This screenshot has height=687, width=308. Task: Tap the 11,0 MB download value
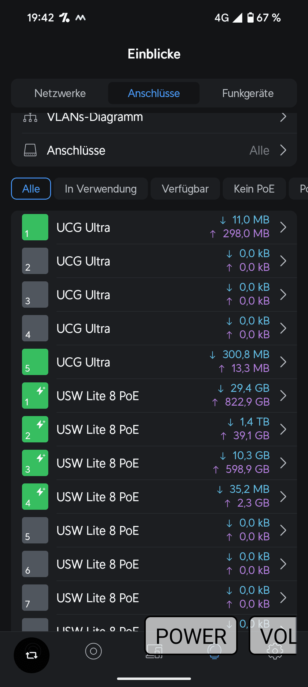251,220
